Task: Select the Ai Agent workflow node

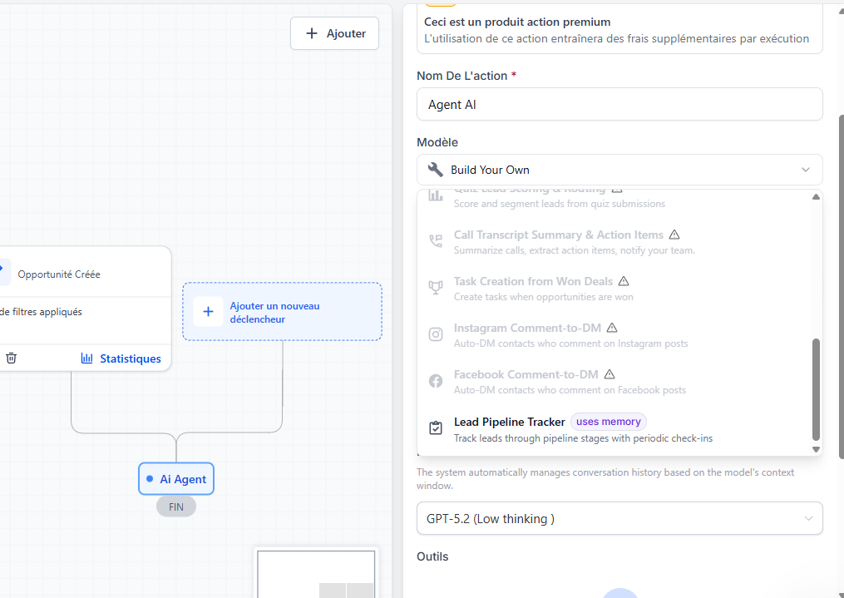Action: tap(176, 478)
